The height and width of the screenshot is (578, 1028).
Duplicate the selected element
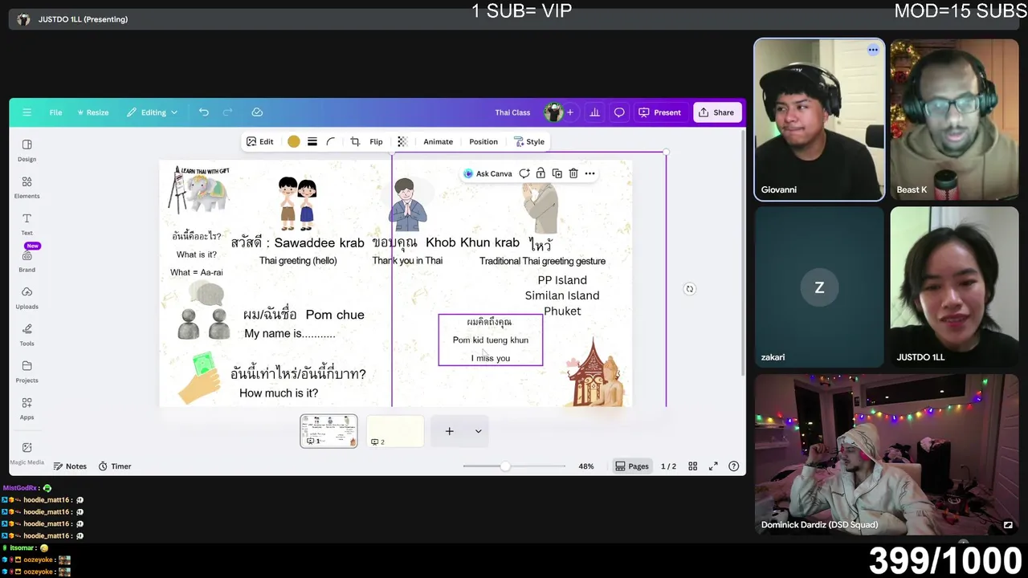click(x=557, y=173)
